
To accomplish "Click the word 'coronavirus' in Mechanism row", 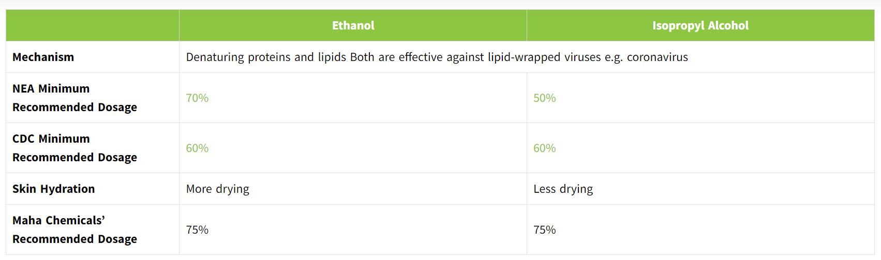I will click(x=657, y=57).
